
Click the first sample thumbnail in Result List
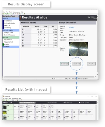coord(5,107)
